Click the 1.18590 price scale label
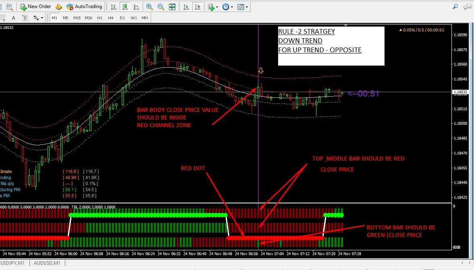Image resolution: width=474 pixels, height=270 pixels. [x=460, y=35]
